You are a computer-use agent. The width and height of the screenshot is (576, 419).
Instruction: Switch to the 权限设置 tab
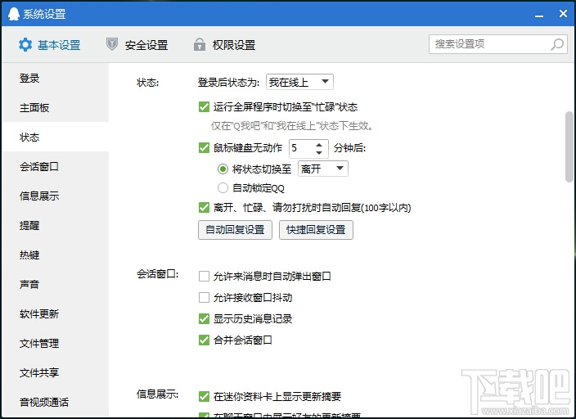point(224,45)
